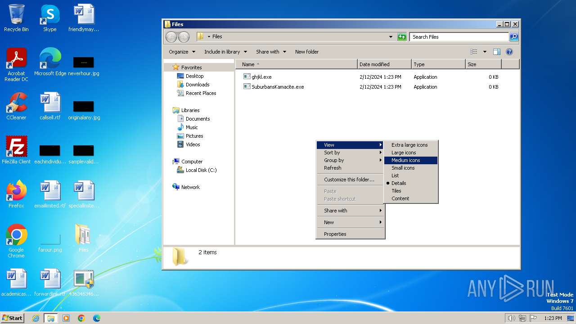Sort by the Name column header
This screenshot has width=576, height=324.
tap(296, 64)
